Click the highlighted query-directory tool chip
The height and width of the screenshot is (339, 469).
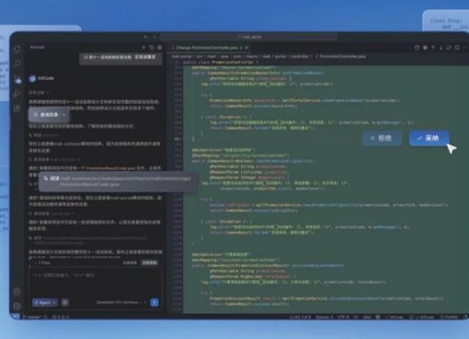click(50, 115)
